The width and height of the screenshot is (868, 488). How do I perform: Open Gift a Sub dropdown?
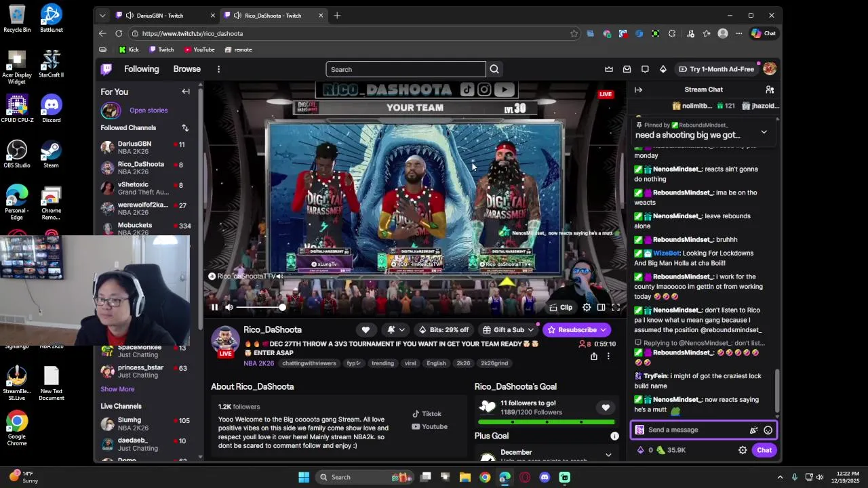[x=508, y=329]
